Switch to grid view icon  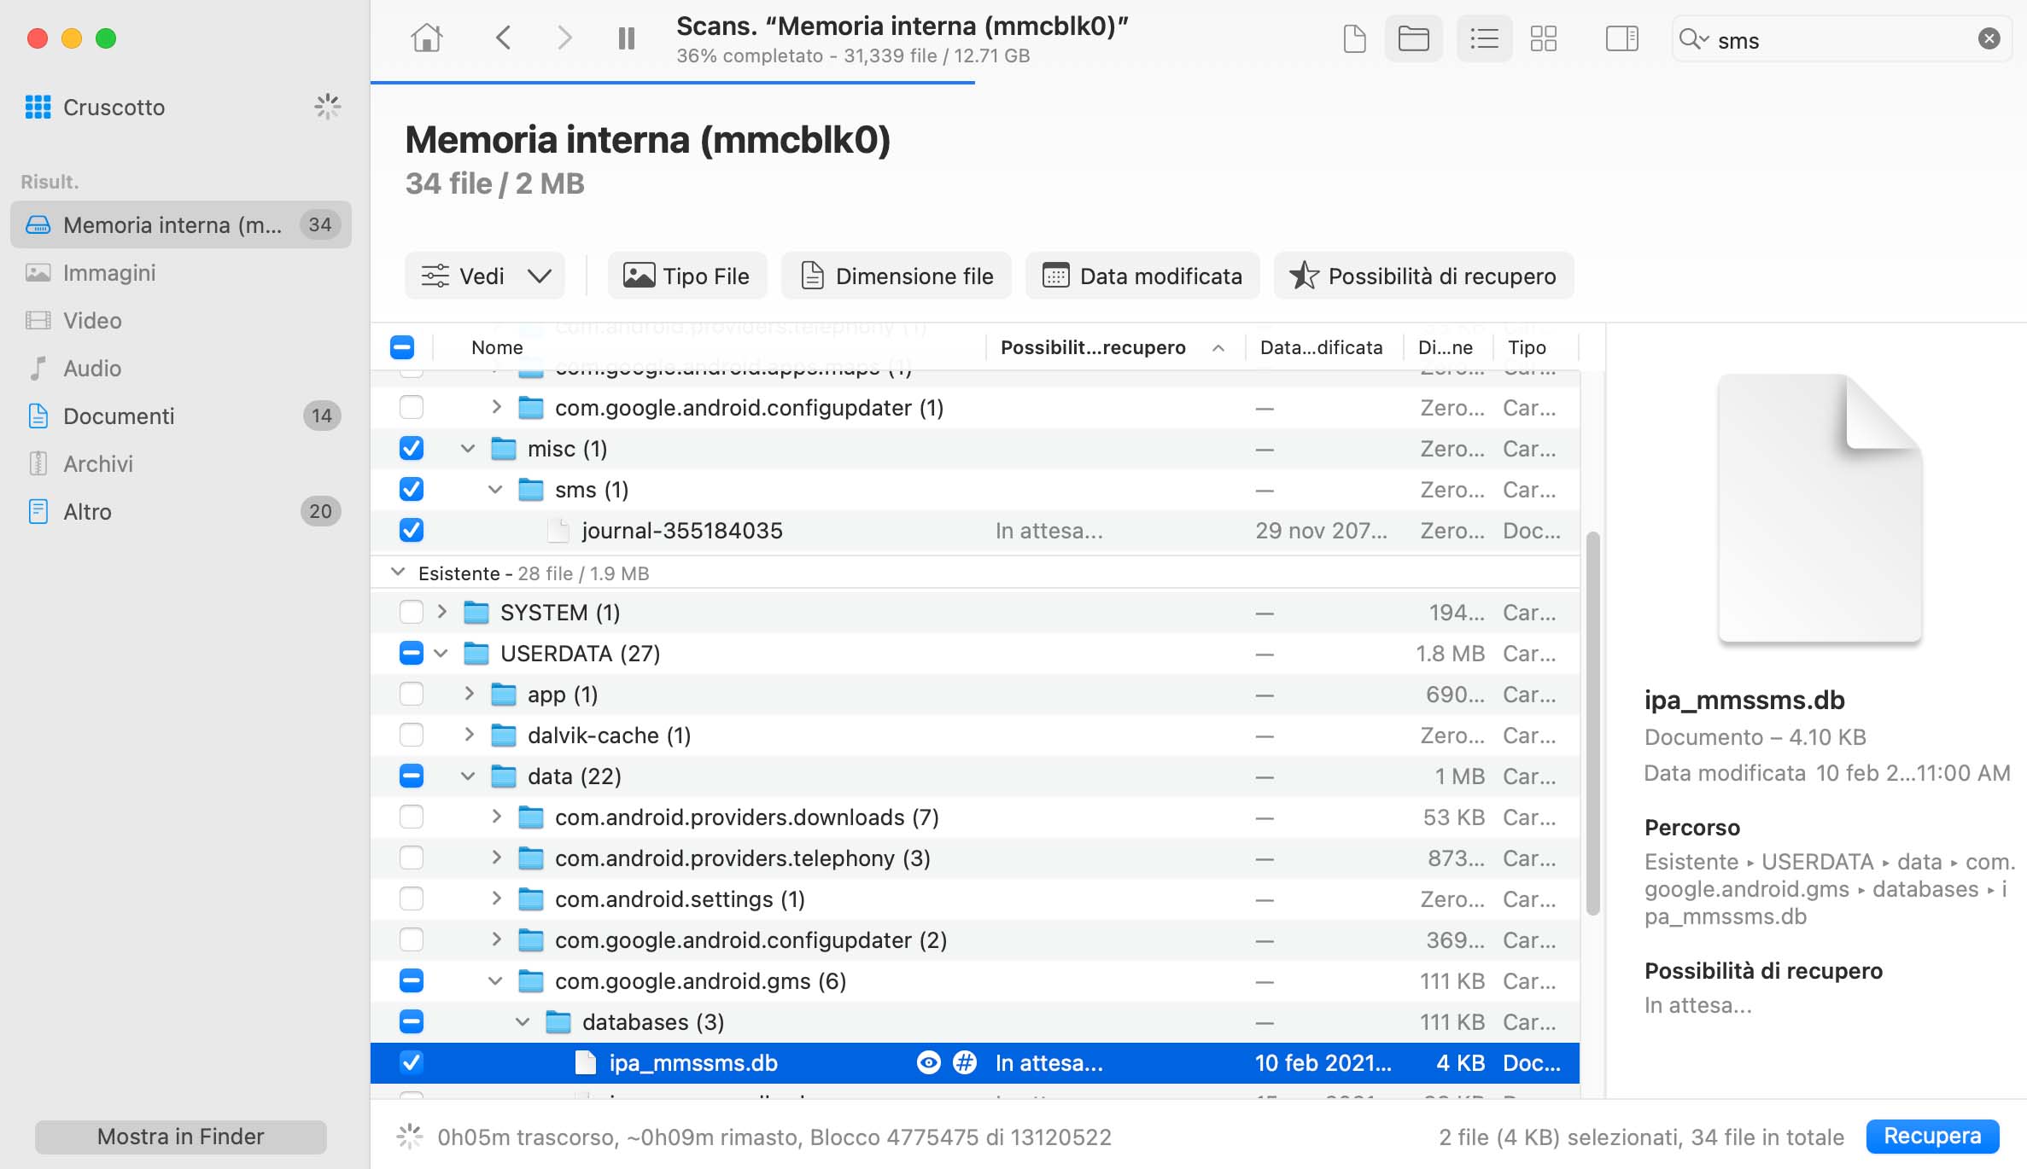(1543, 38)
